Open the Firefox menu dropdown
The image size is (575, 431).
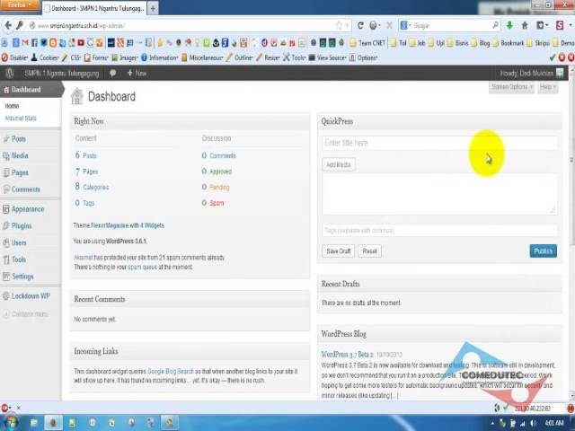pos(20,6)
